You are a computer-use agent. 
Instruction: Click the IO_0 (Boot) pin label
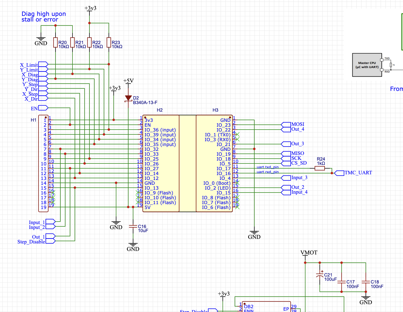coord(217,183)
